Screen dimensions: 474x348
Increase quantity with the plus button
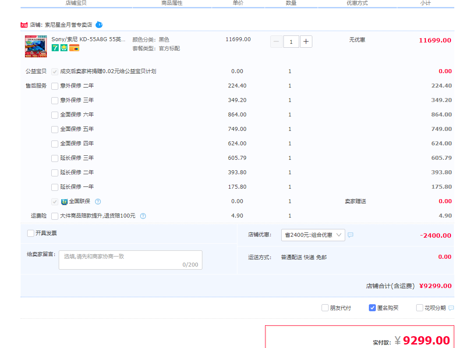(306, 42)
